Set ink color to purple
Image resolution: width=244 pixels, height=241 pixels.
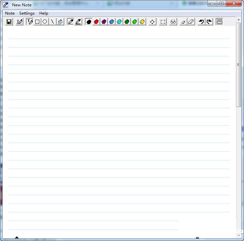click(104, 22)
